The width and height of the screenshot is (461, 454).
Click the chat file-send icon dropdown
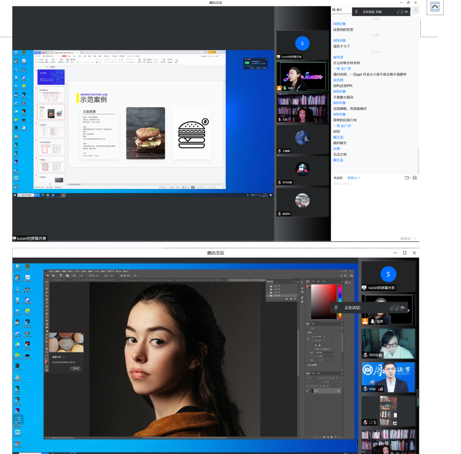[407, 178]
